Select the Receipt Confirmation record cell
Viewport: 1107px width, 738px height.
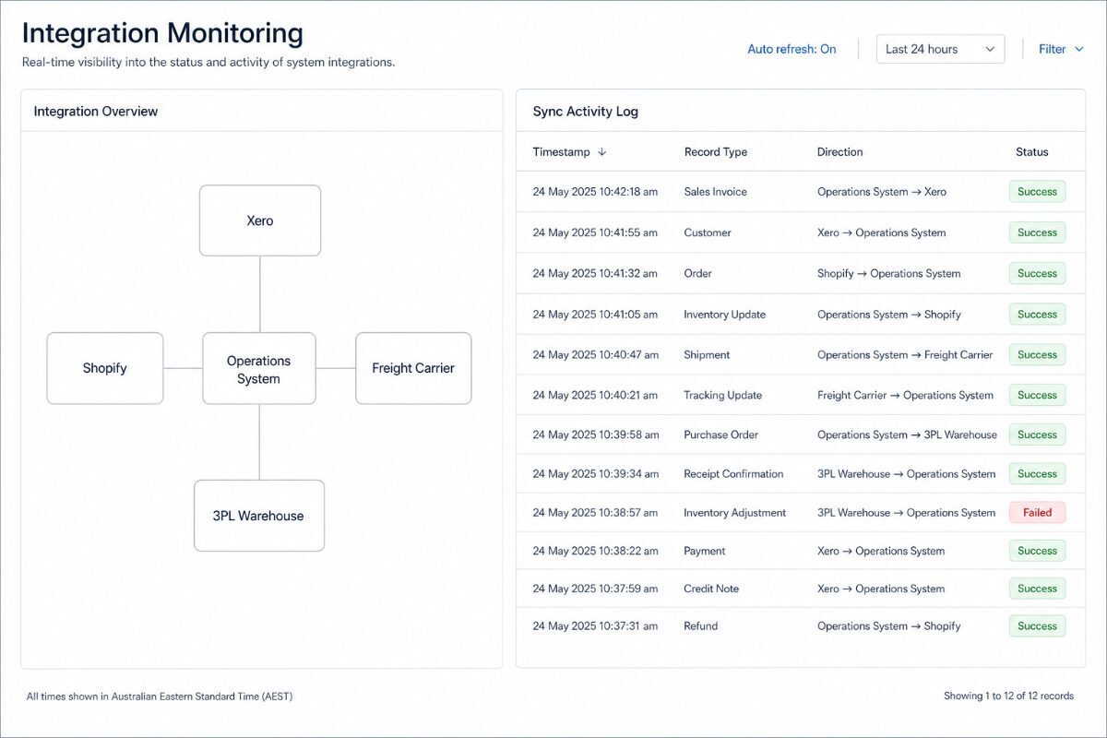coord(733,473)
